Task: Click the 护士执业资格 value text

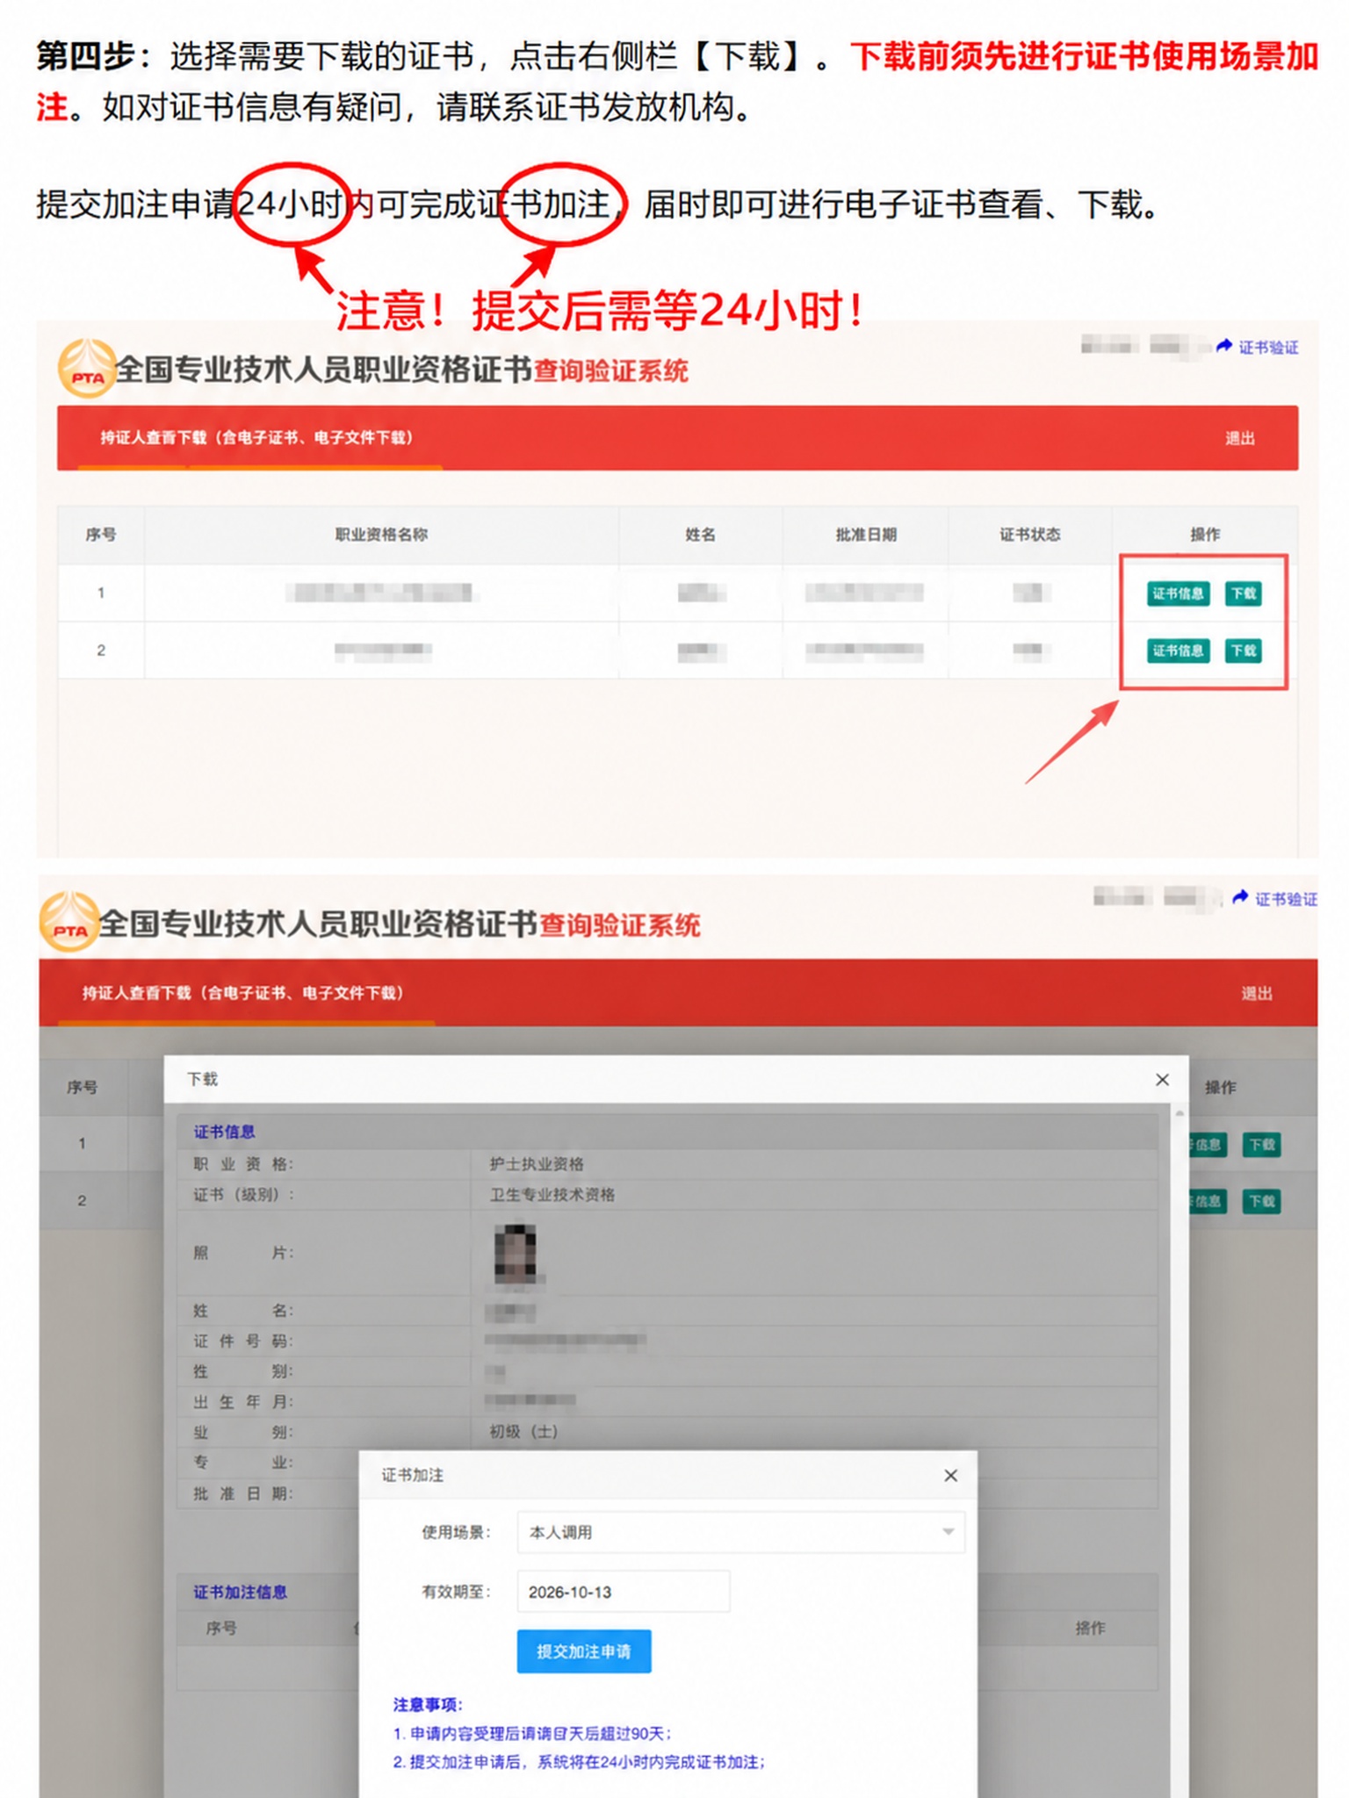Action: coord(537,1163)
